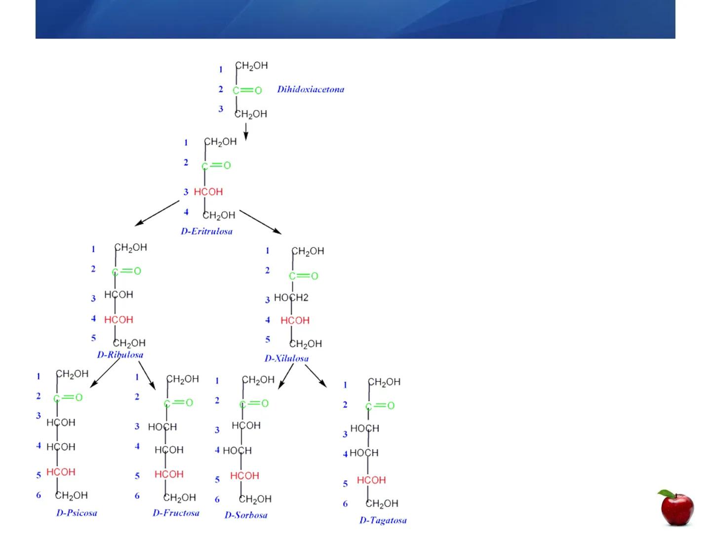Click the arrow below Dihidoxiacetona structure
711x533 pixels.
(246, 132)
